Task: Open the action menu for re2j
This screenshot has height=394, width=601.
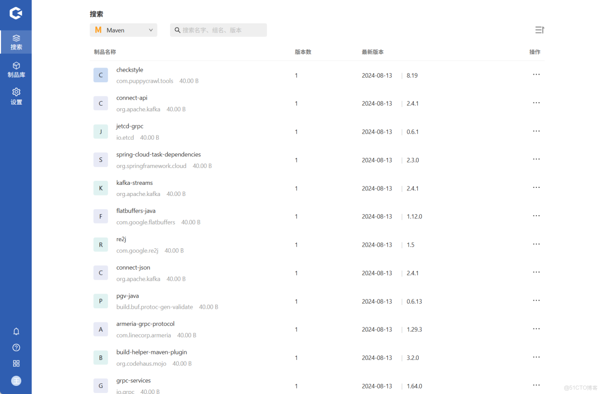Action: [536, 244]
